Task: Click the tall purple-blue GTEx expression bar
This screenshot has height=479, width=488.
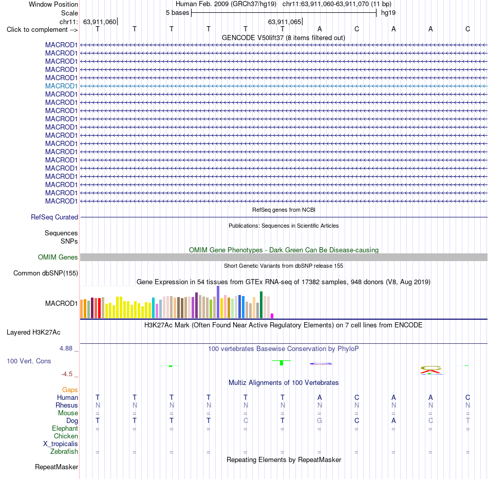Action: pyautogui.click(x=218, y=302)
